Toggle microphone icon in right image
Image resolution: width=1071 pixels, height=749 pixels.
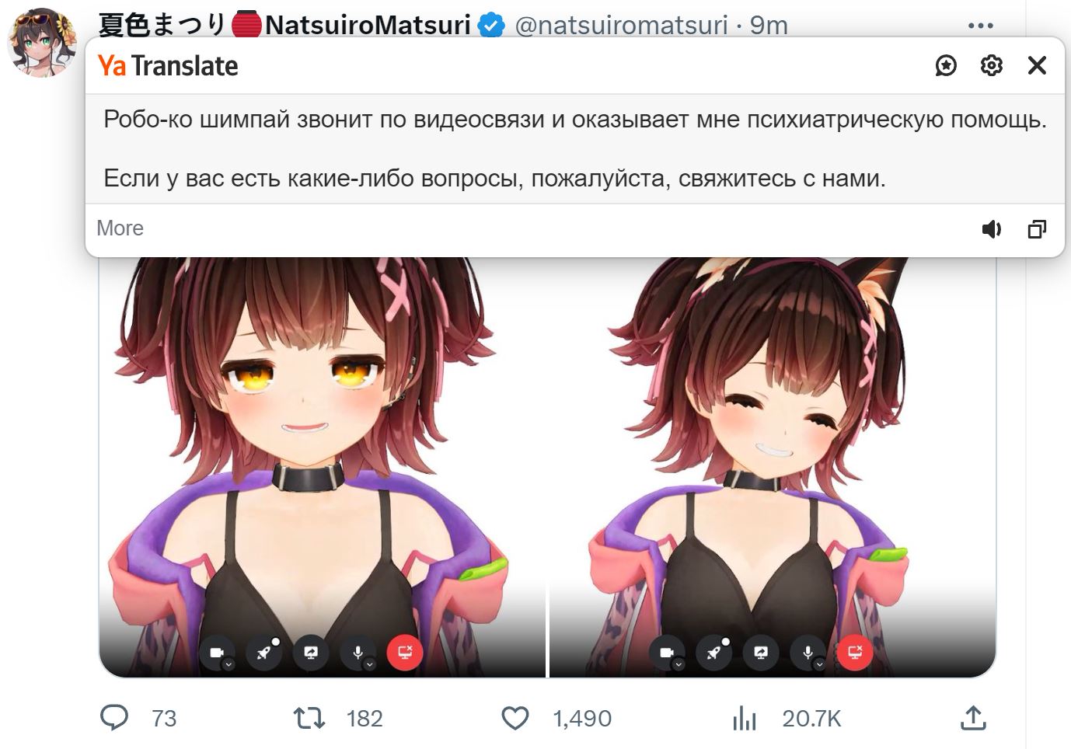pos(808,653)
